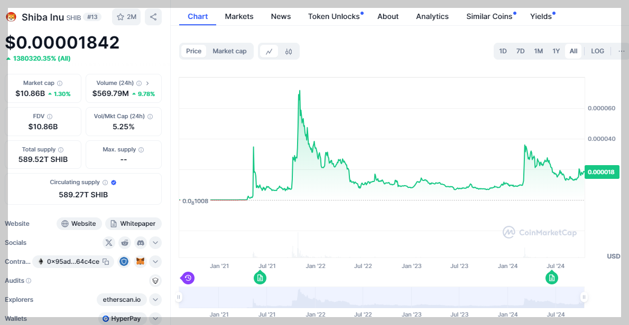Image resolution: width=629 pixels, height=325 pixels.
Task: Open the Yields tab
Action: [541, 16]
